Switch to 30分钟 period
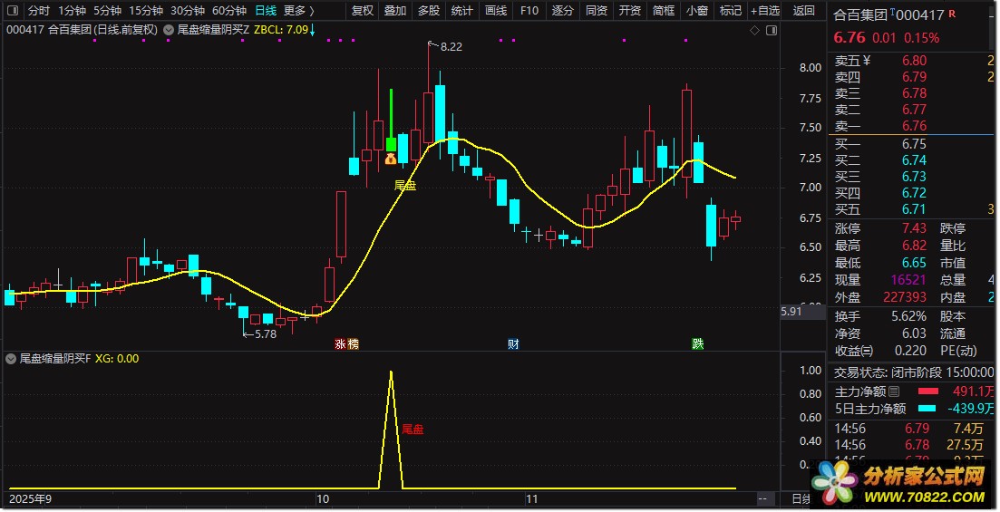The image size is (1000, 512). click(188, 11)
